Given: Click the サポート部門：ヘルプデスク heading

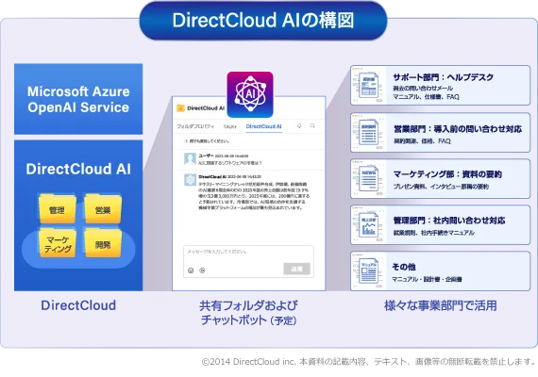Looking at the screenshot, I should pyautogui.click(x=443, y=77).
